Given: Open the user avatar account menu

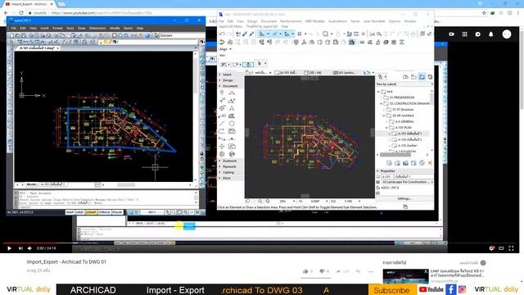Looking at the screenshot, I should pyautogui.click(x=507, y=34).
